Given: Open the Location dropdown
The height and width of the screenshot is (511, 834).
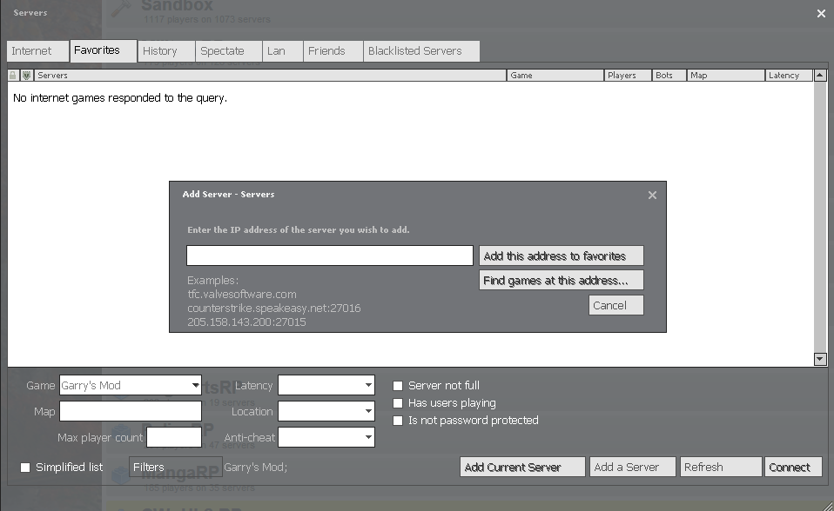Looking at the screenshot, I should [326, 411].
